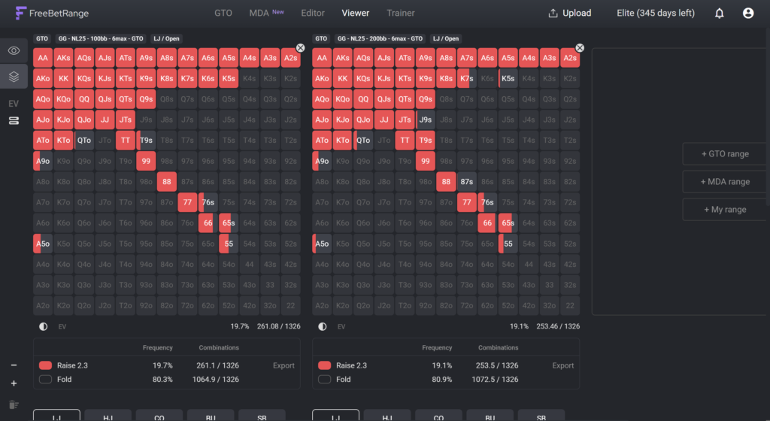Click the trash clear icon in sidebar
The image size is (770, 421).
(14, 404)
